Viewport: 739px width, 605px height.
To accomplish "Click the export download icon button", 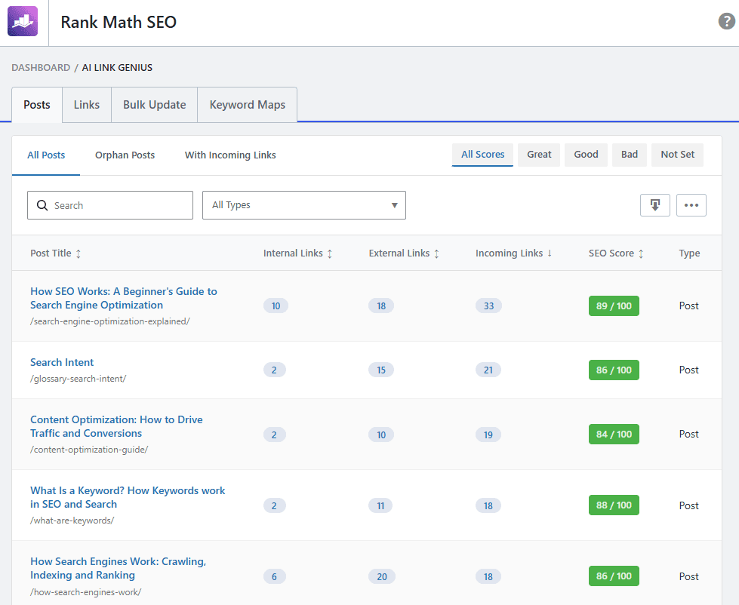I will (x=654, y=205).
